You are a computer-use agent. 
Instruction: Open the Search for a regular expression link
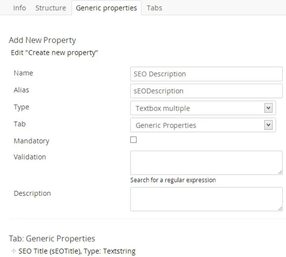pyautogui.click(x=173, y=180)
